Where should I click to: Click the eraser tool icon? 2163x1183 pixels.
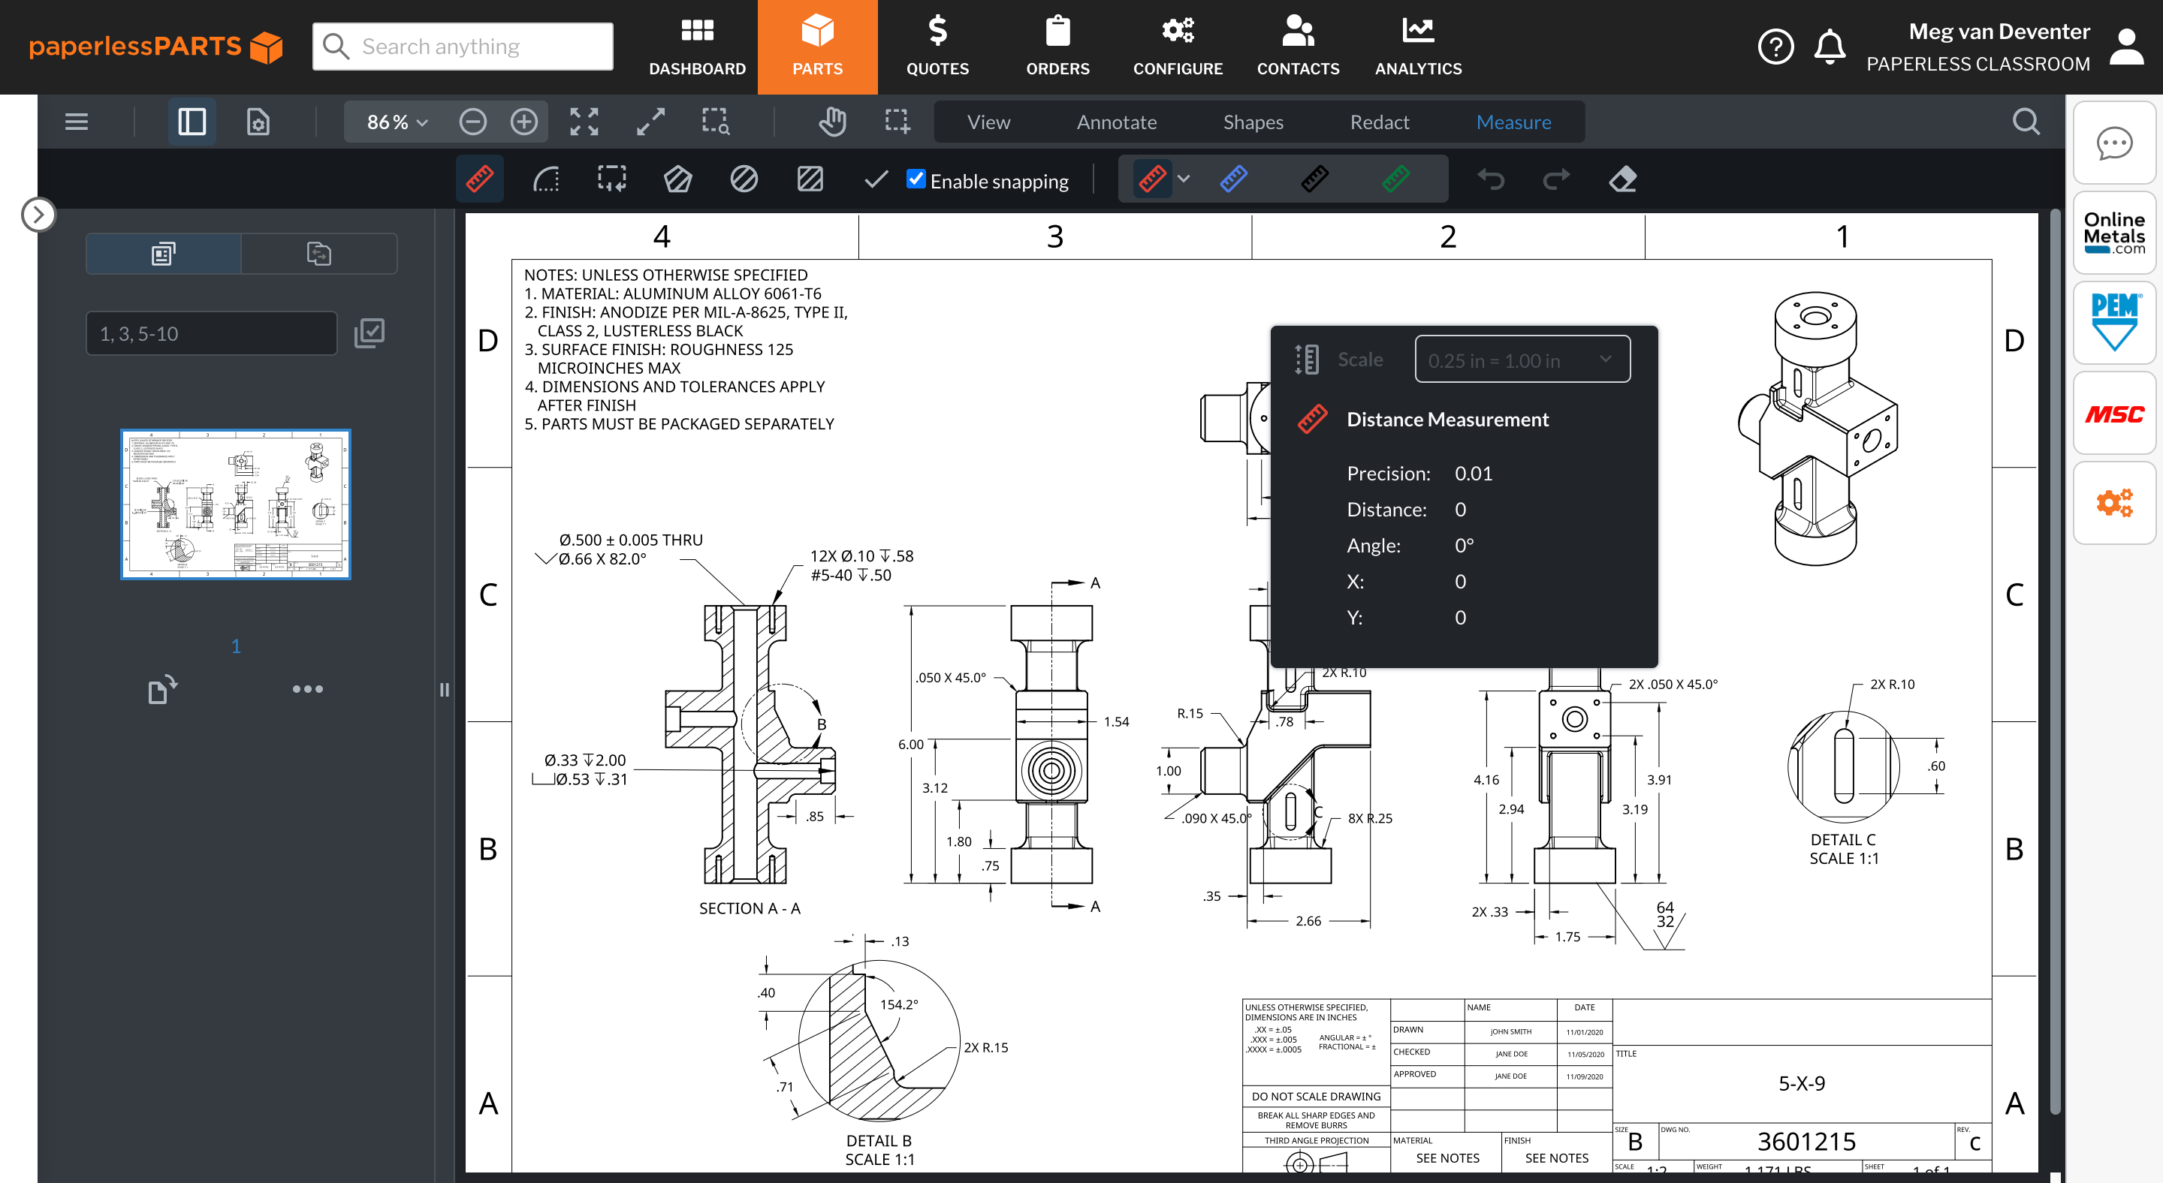(1622, 179)
